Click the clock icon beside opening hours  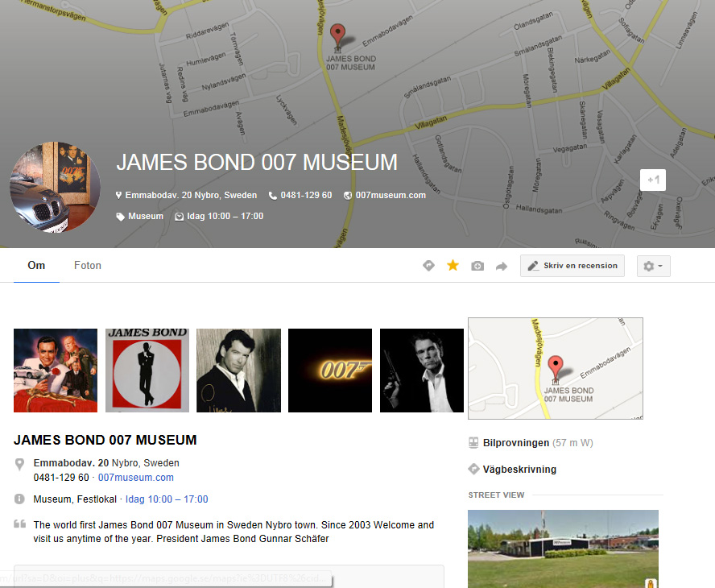click(x=179, y=216)
